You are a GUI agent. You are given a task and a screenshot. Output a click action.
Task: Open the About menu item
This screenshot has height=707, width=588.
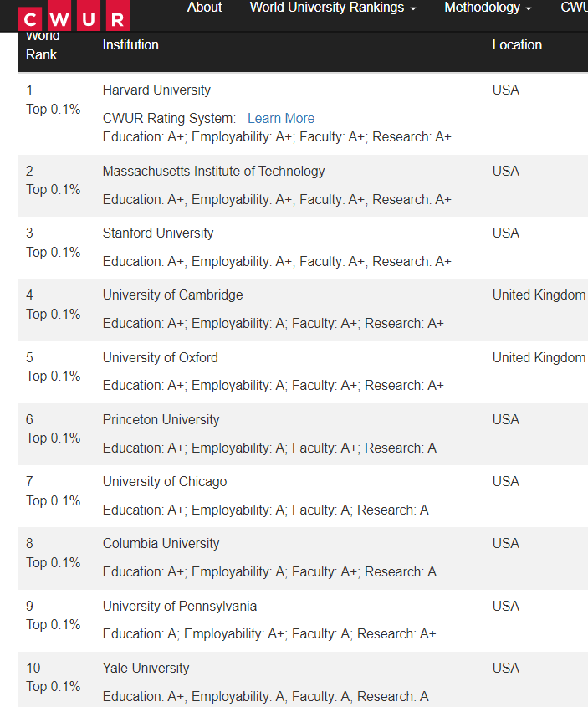coord(205,8)
